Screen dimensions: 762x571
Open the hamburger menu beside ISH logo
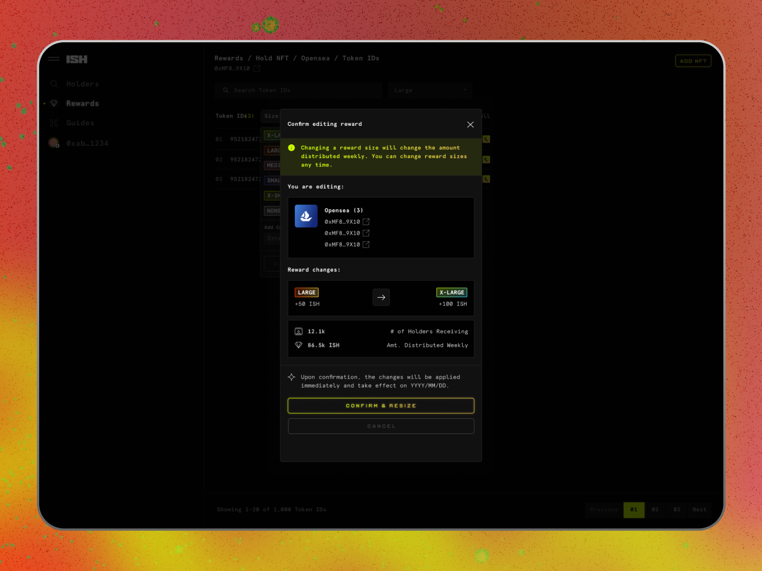tap(53, 59)
